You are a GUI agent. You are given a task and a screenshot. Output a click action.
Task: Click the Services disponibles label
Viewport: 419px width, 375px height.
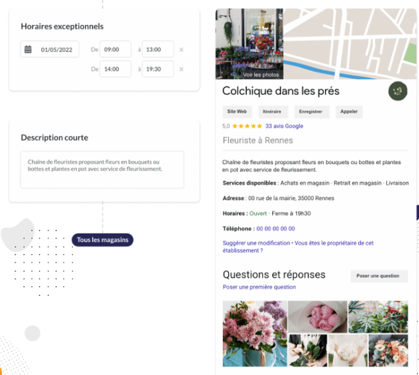(249, 183)
